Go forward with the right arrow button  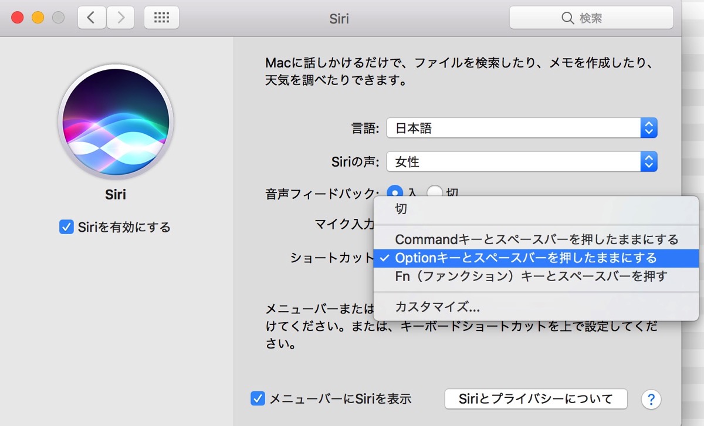[120, 18]
